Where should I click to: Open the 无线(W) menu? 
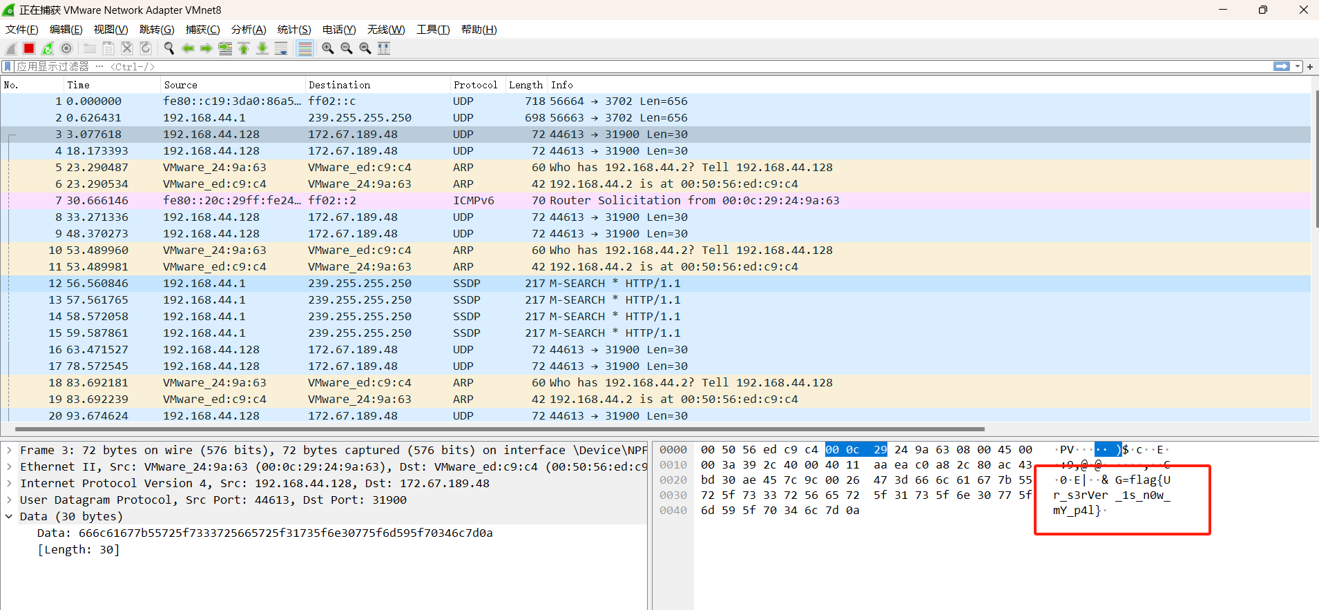click(386, 29)
